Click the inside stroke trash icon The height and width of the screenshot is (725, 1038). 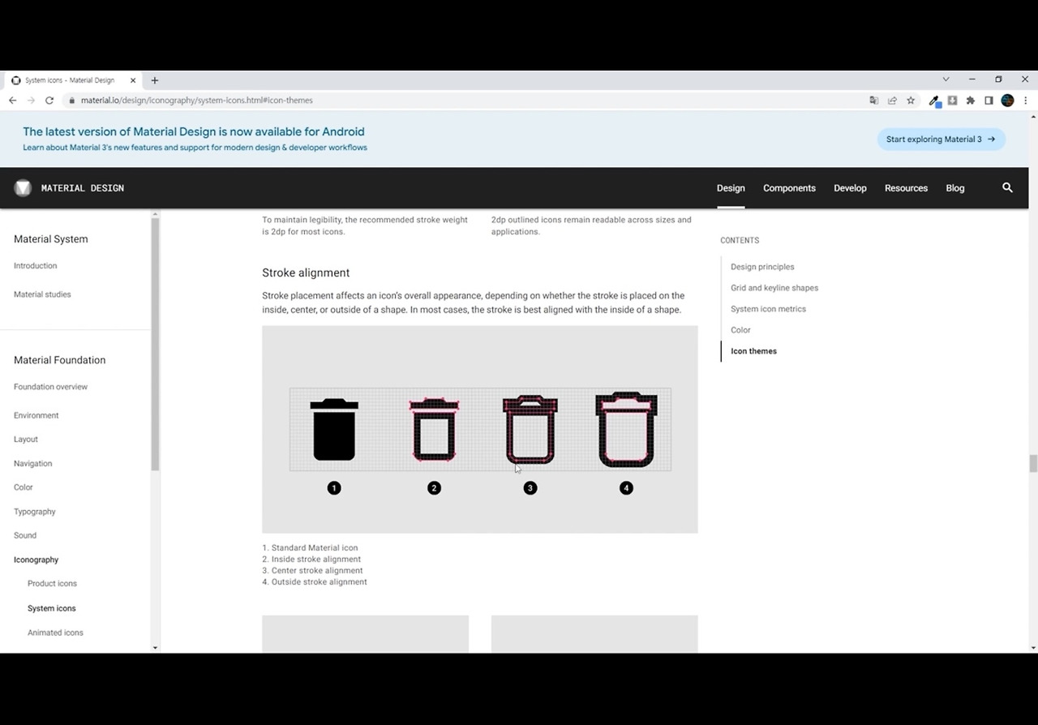tap(435, 429)
